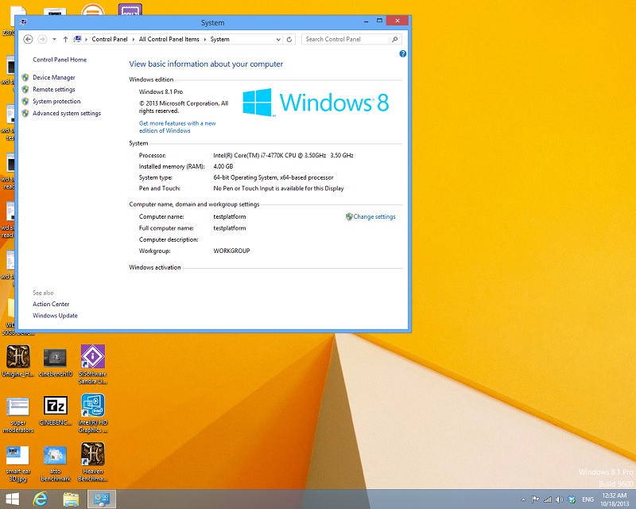This screenshot has height=509, width=636.
Task: Click the ENG input language indicator
Action: point(588,499)
